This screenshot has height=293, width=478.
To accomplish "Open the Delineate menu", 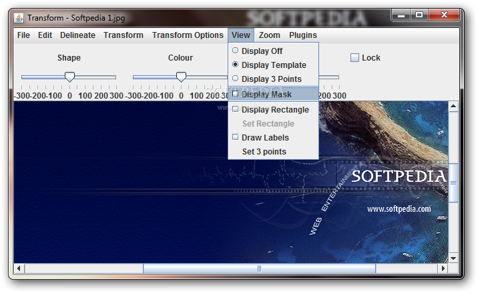I will click(x=77, y=35).
